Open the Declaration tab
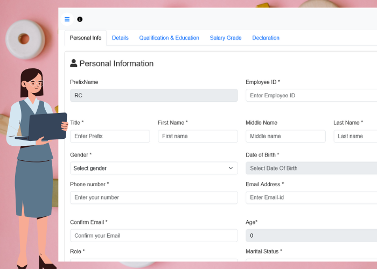 point(266,38)
